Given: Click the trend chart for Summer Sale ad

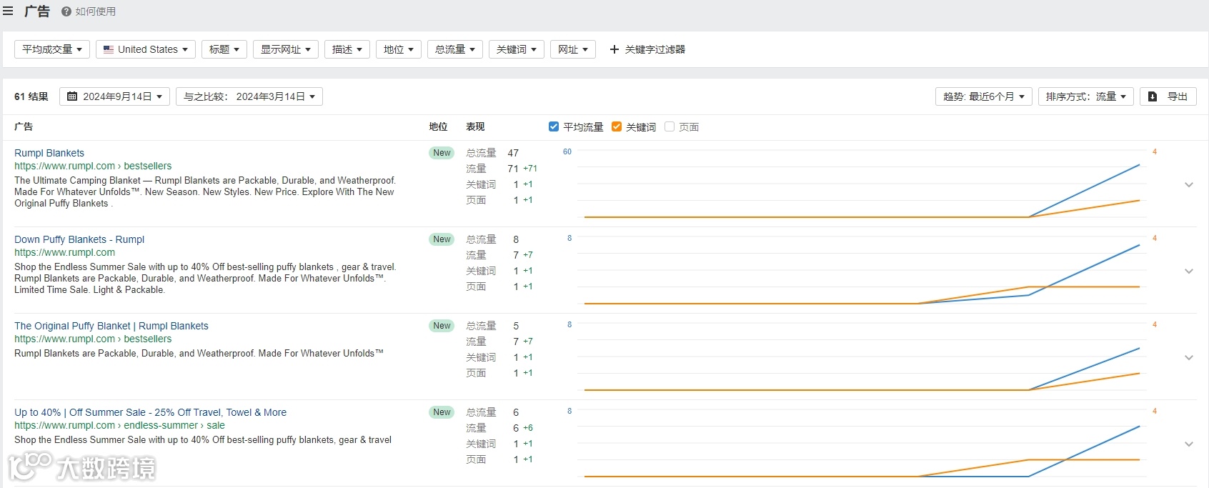Looking at the screenshot, I should click(x=861, y=444).
